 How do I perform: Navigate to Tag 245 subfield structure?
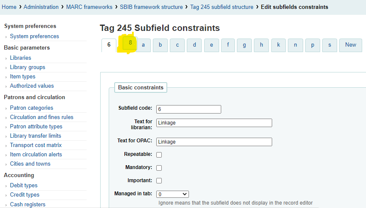click(x=222, y=7)
